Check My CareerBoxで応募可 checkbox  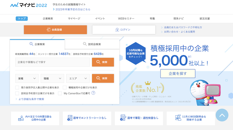coord(60,93)
